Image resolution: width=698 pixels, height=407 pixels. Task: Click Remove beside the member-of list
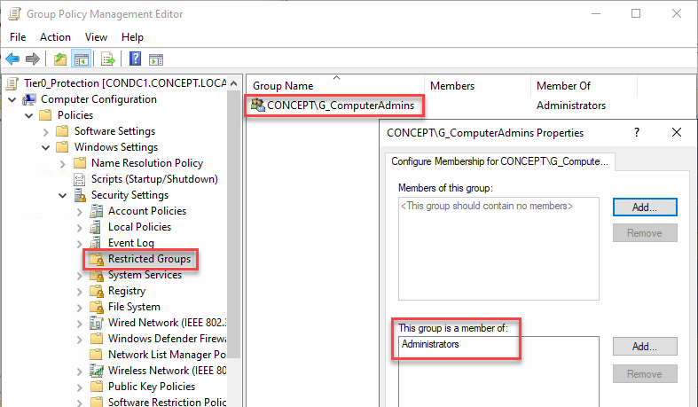(645, 374)
